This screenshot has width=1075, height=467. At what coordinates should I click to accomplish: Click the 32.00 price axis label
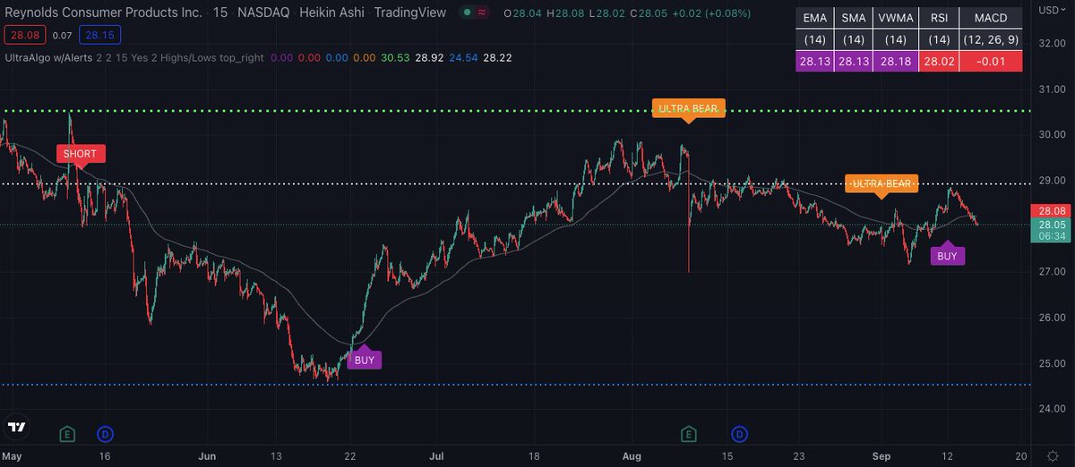pyautogui.click(x=1051, y=43)
